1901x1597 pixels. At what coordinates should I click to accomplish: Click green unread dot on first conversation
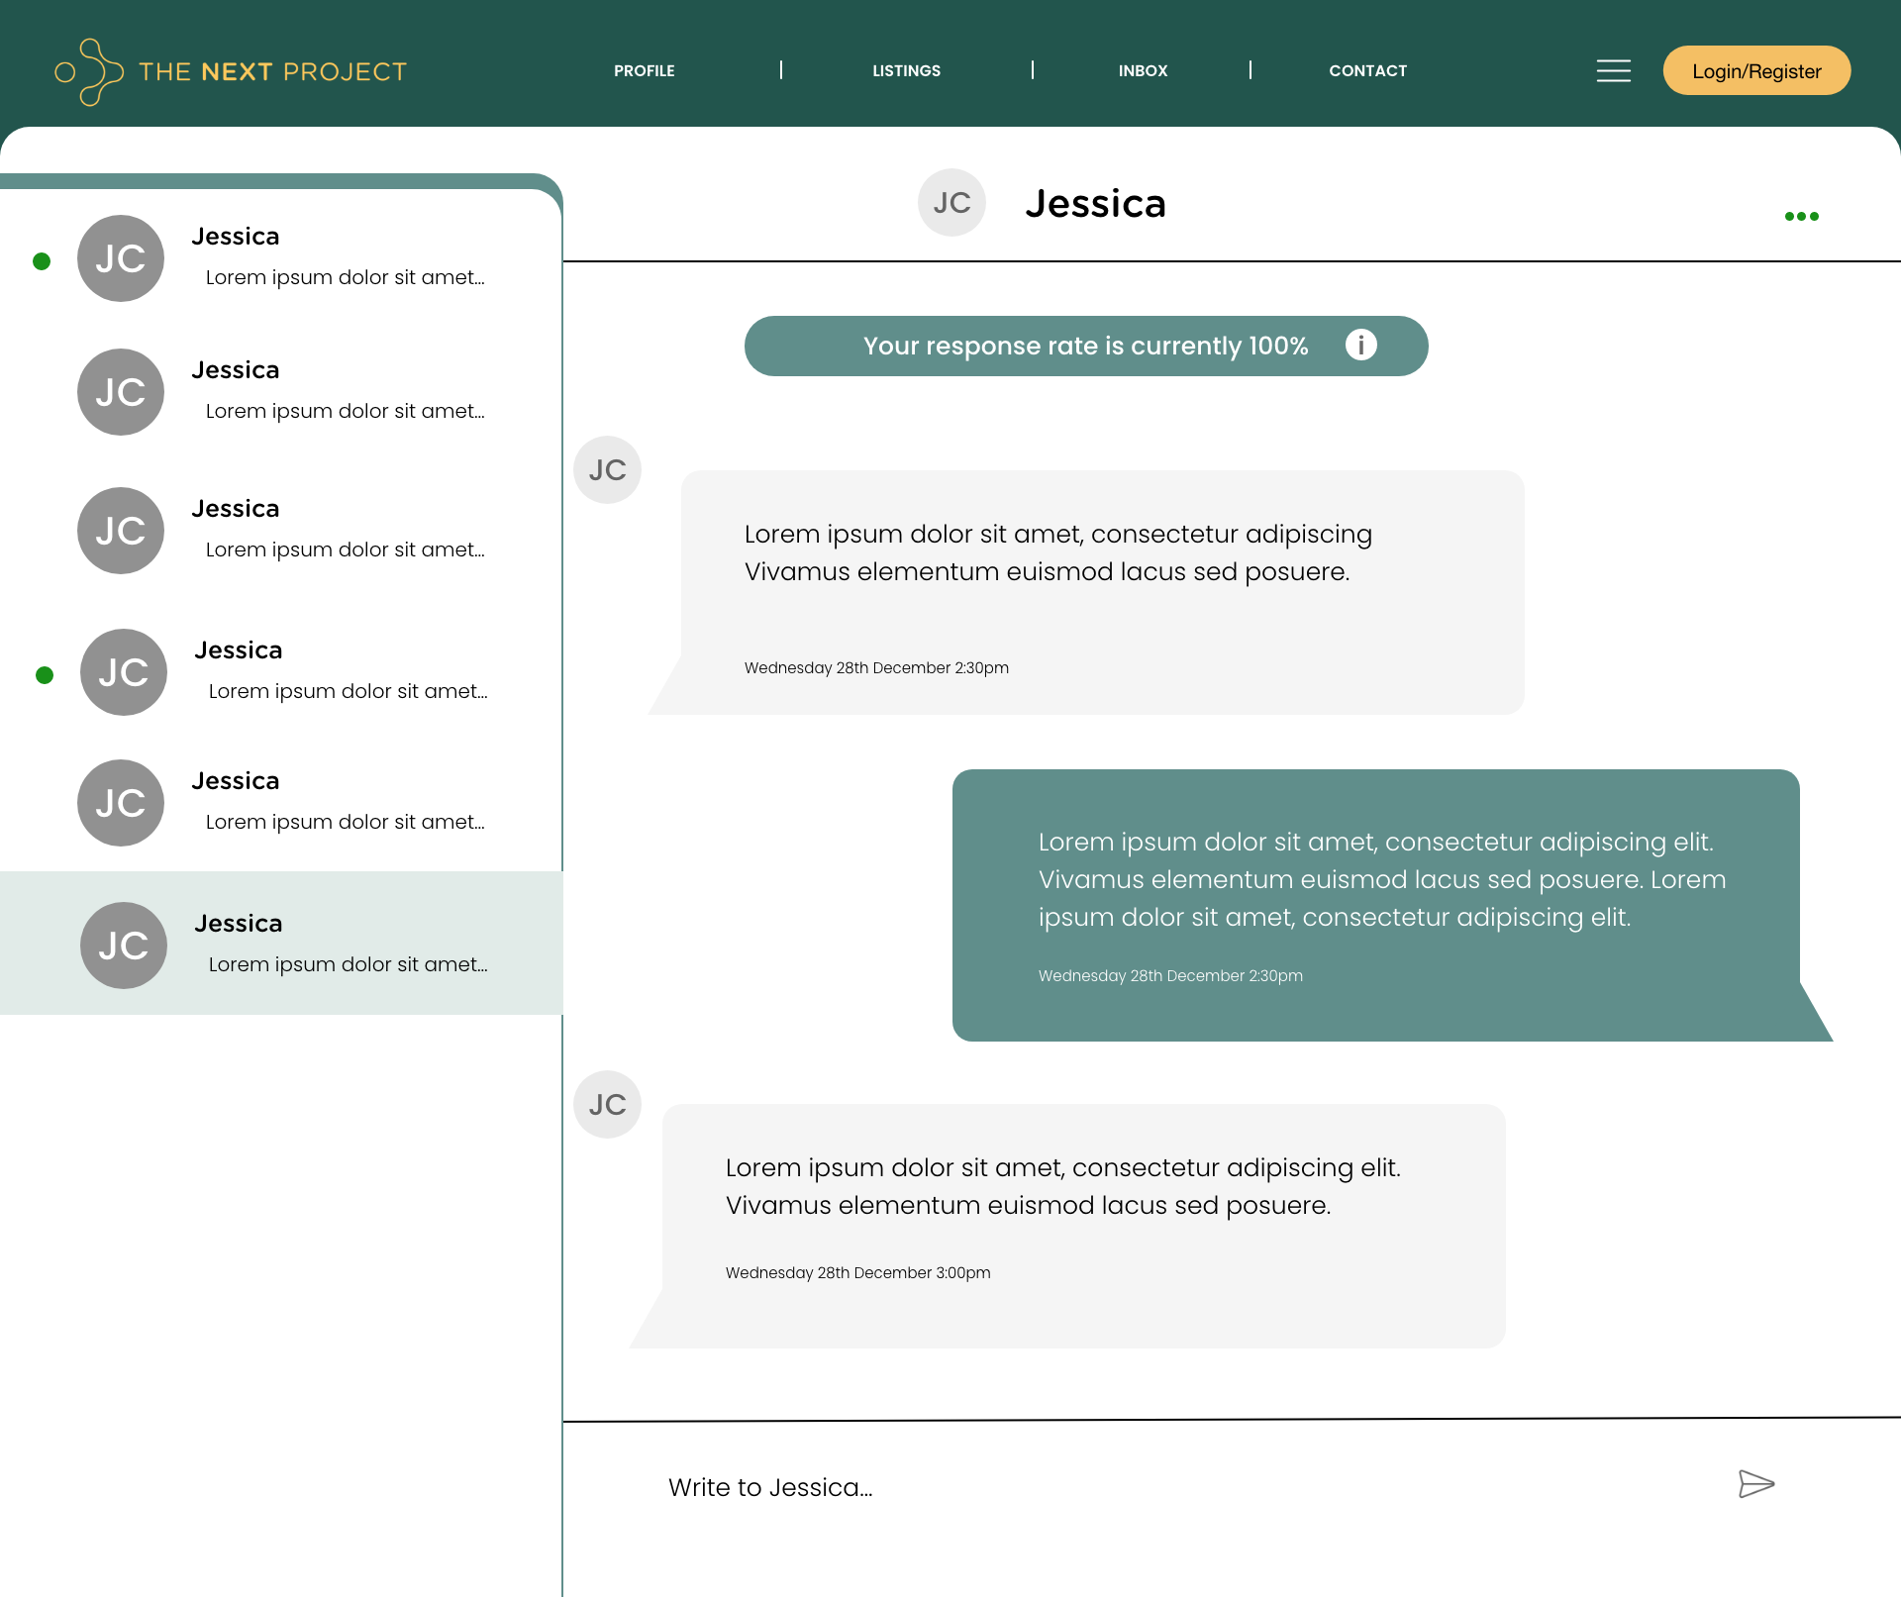tap(42, 261)
